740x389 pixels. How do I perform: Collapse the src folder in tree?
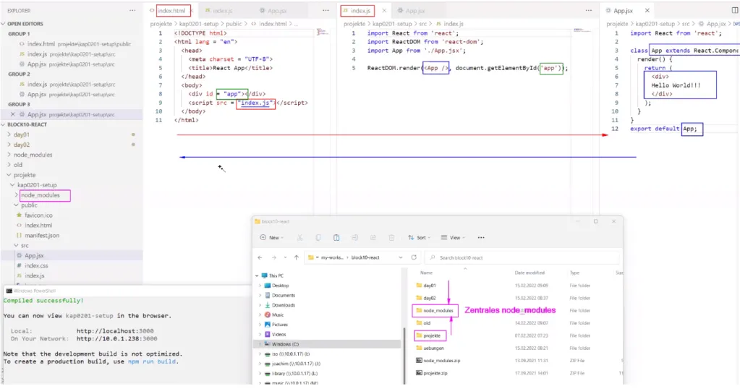pos(16,245)
